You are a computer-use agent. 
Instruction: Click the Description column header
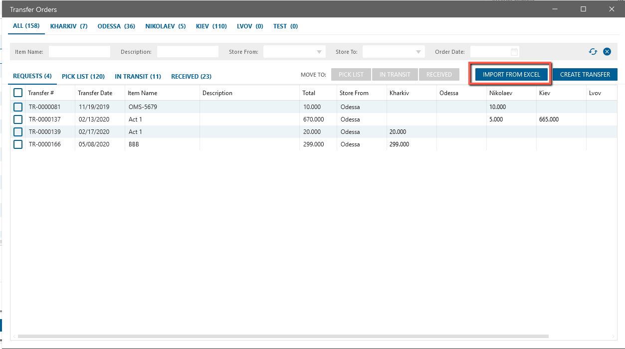(249, 93)
